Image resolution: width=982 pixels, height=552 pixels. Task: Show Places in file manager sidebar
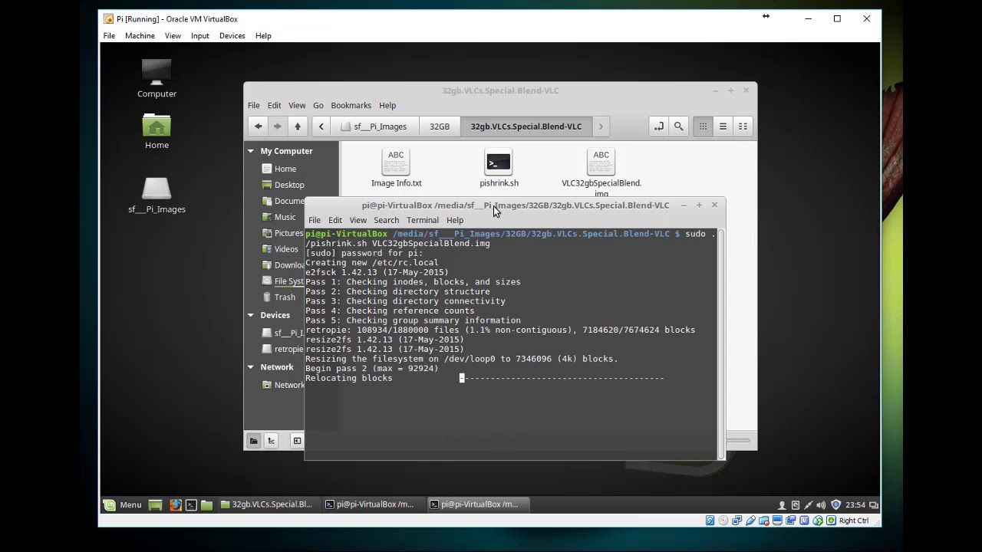pos(254,441)
